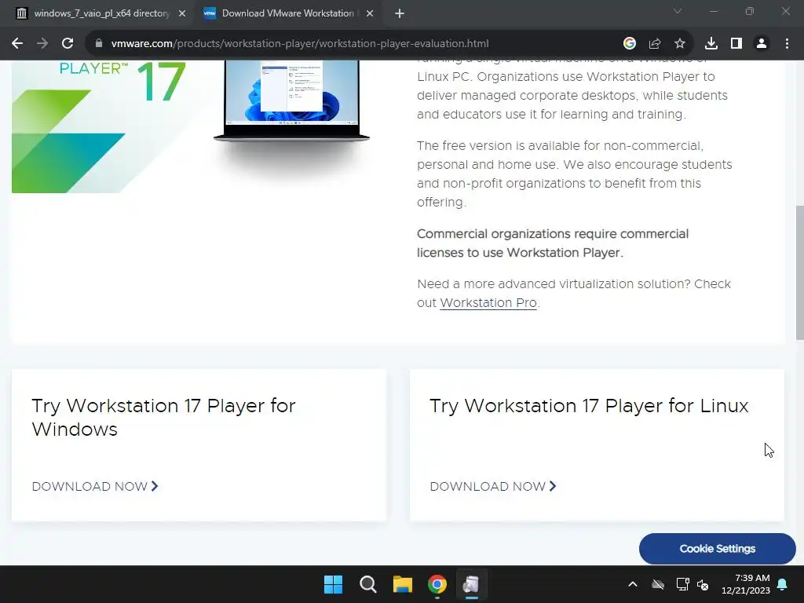Image resolution: width=804 pixels, height=603 pixels.
Task: Open the Workstation Pro link
Action: point(488,303)
